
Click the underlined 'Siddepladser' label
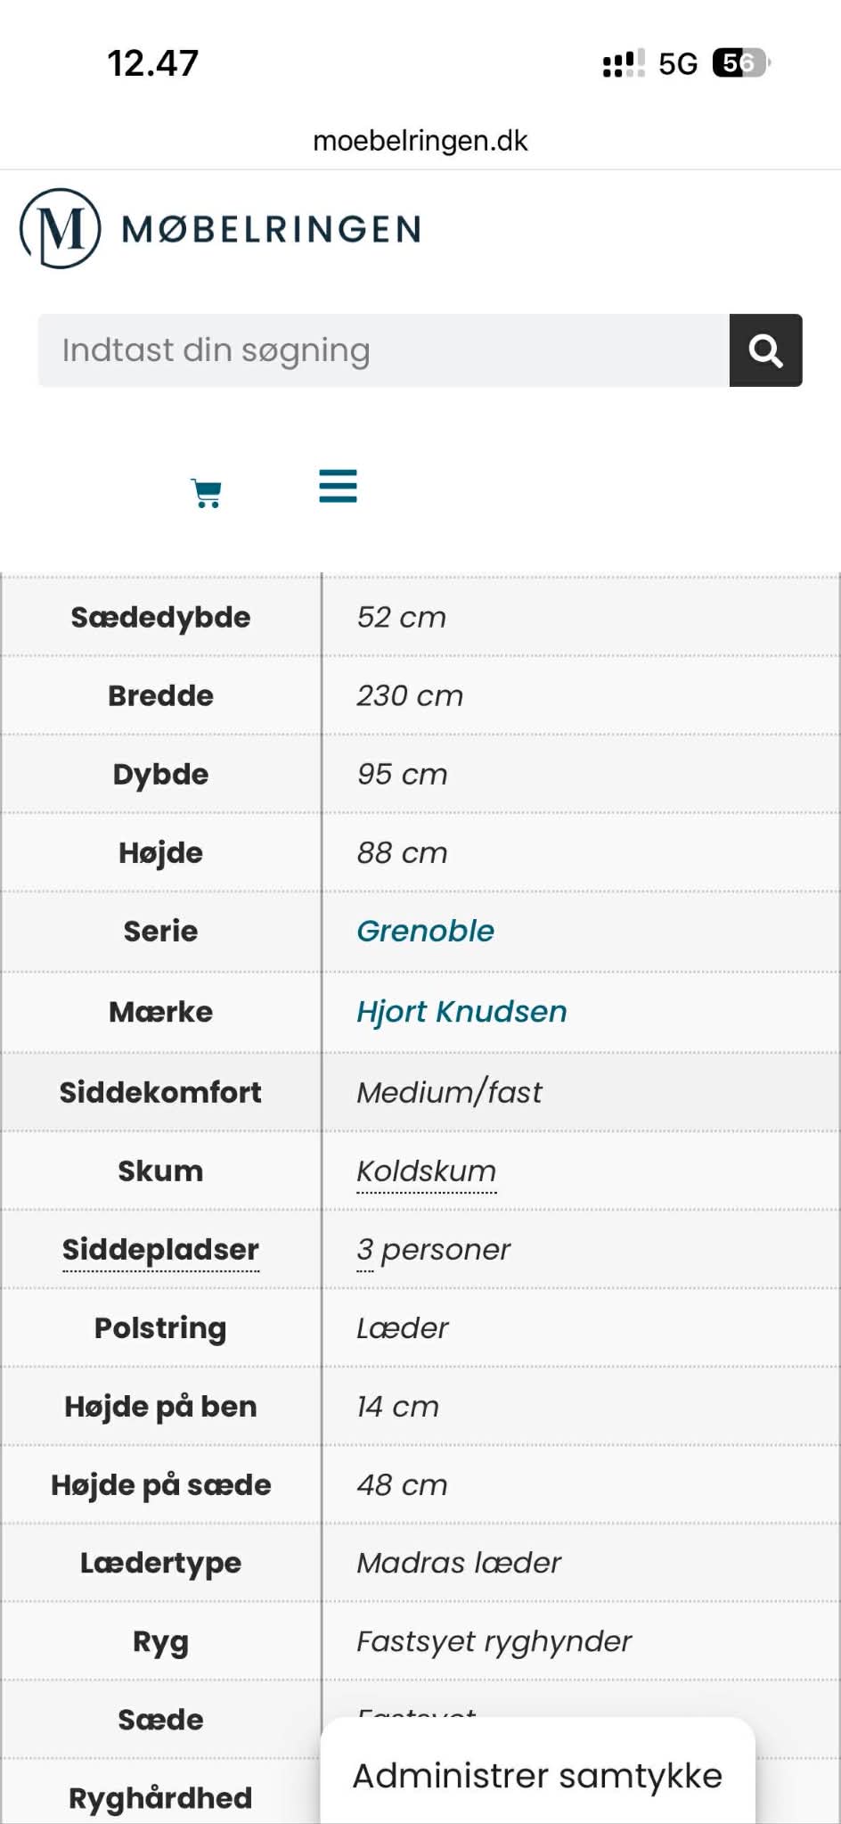pyautogui.click(x=160, y=1250)
